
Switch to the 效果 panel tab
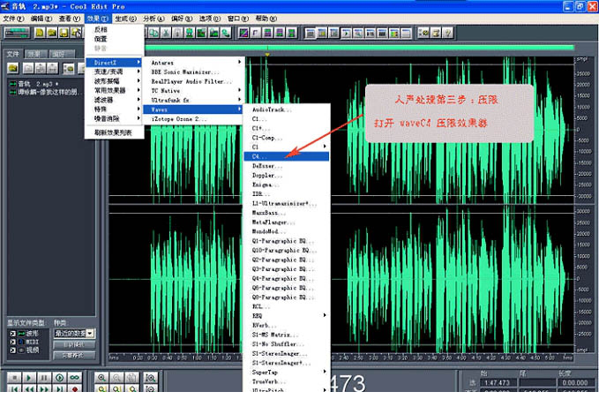[x=35, y=54]
